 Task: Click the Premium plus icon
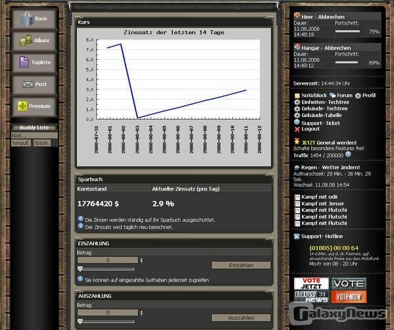22,106
